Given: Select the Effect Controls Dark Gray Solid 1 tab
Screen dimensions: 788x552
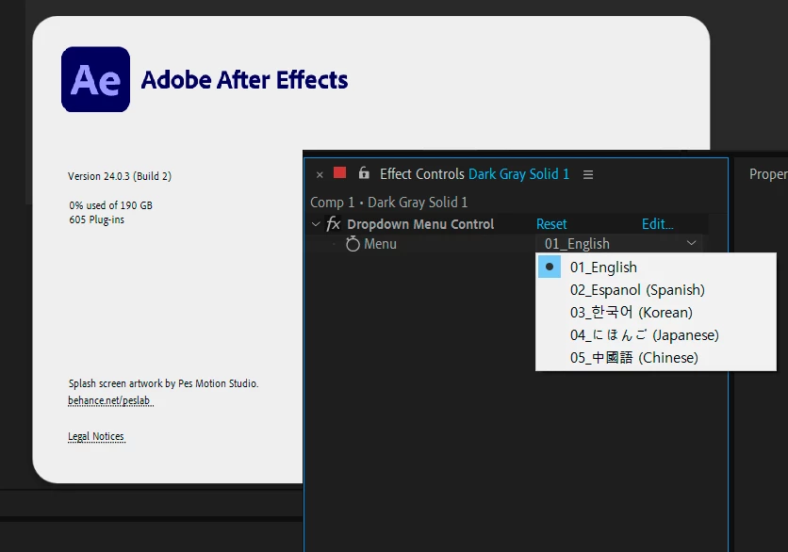Looking at the screenshot, I should point(474,173).
